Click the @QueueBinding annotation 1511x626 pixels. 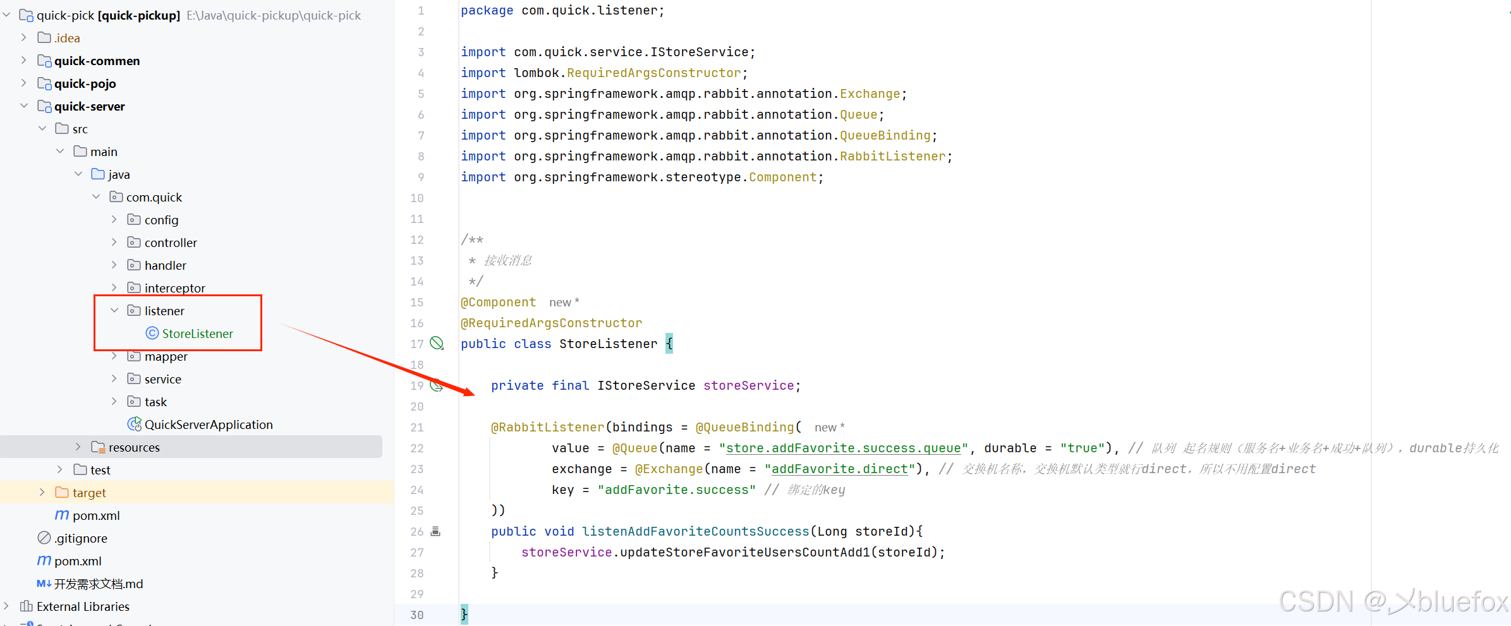pyautogui.click(x=744, y=427)
